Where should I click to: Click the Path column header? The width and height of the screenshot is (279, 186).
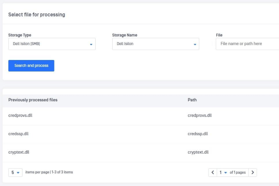click(x=192, y=100)
